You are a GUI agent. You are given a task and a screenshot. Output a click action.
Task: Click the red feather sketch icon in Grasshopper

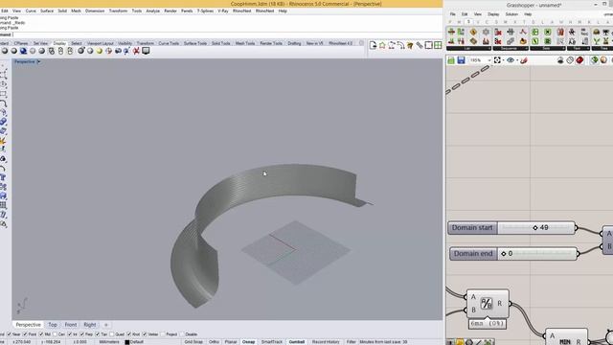point(524,60)
